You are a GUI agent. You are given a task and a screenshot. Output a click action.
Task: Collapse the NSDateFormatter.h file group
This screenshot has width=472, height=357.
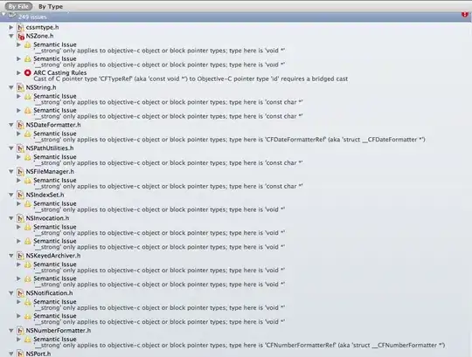11,125
